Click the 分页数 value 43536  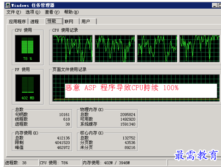point(130,143)
